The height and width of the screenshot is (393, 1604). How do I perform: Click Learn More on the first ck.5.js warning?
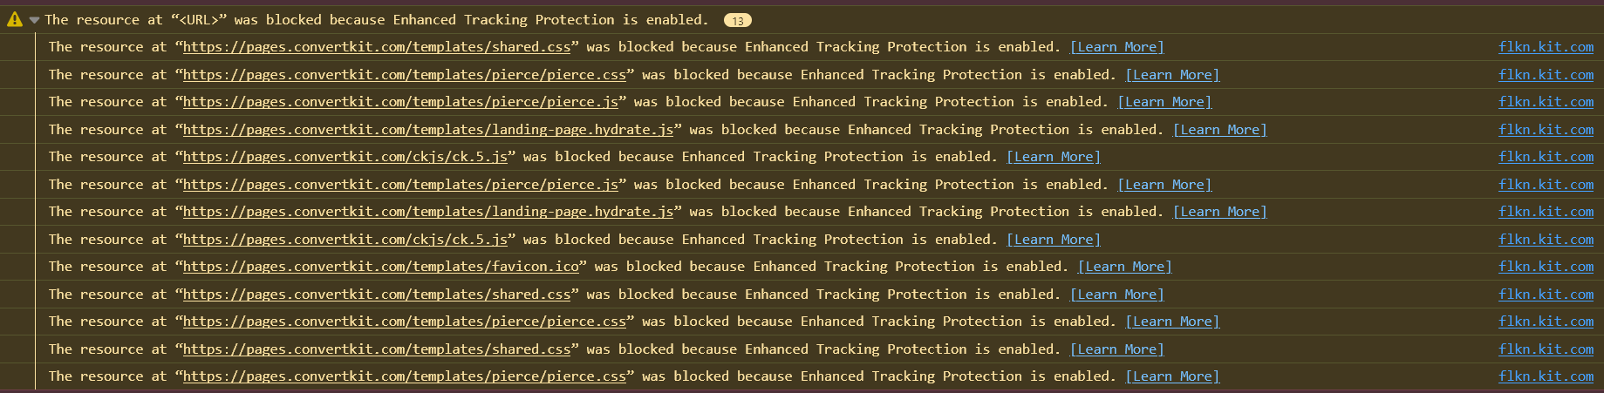point(1053,157)
